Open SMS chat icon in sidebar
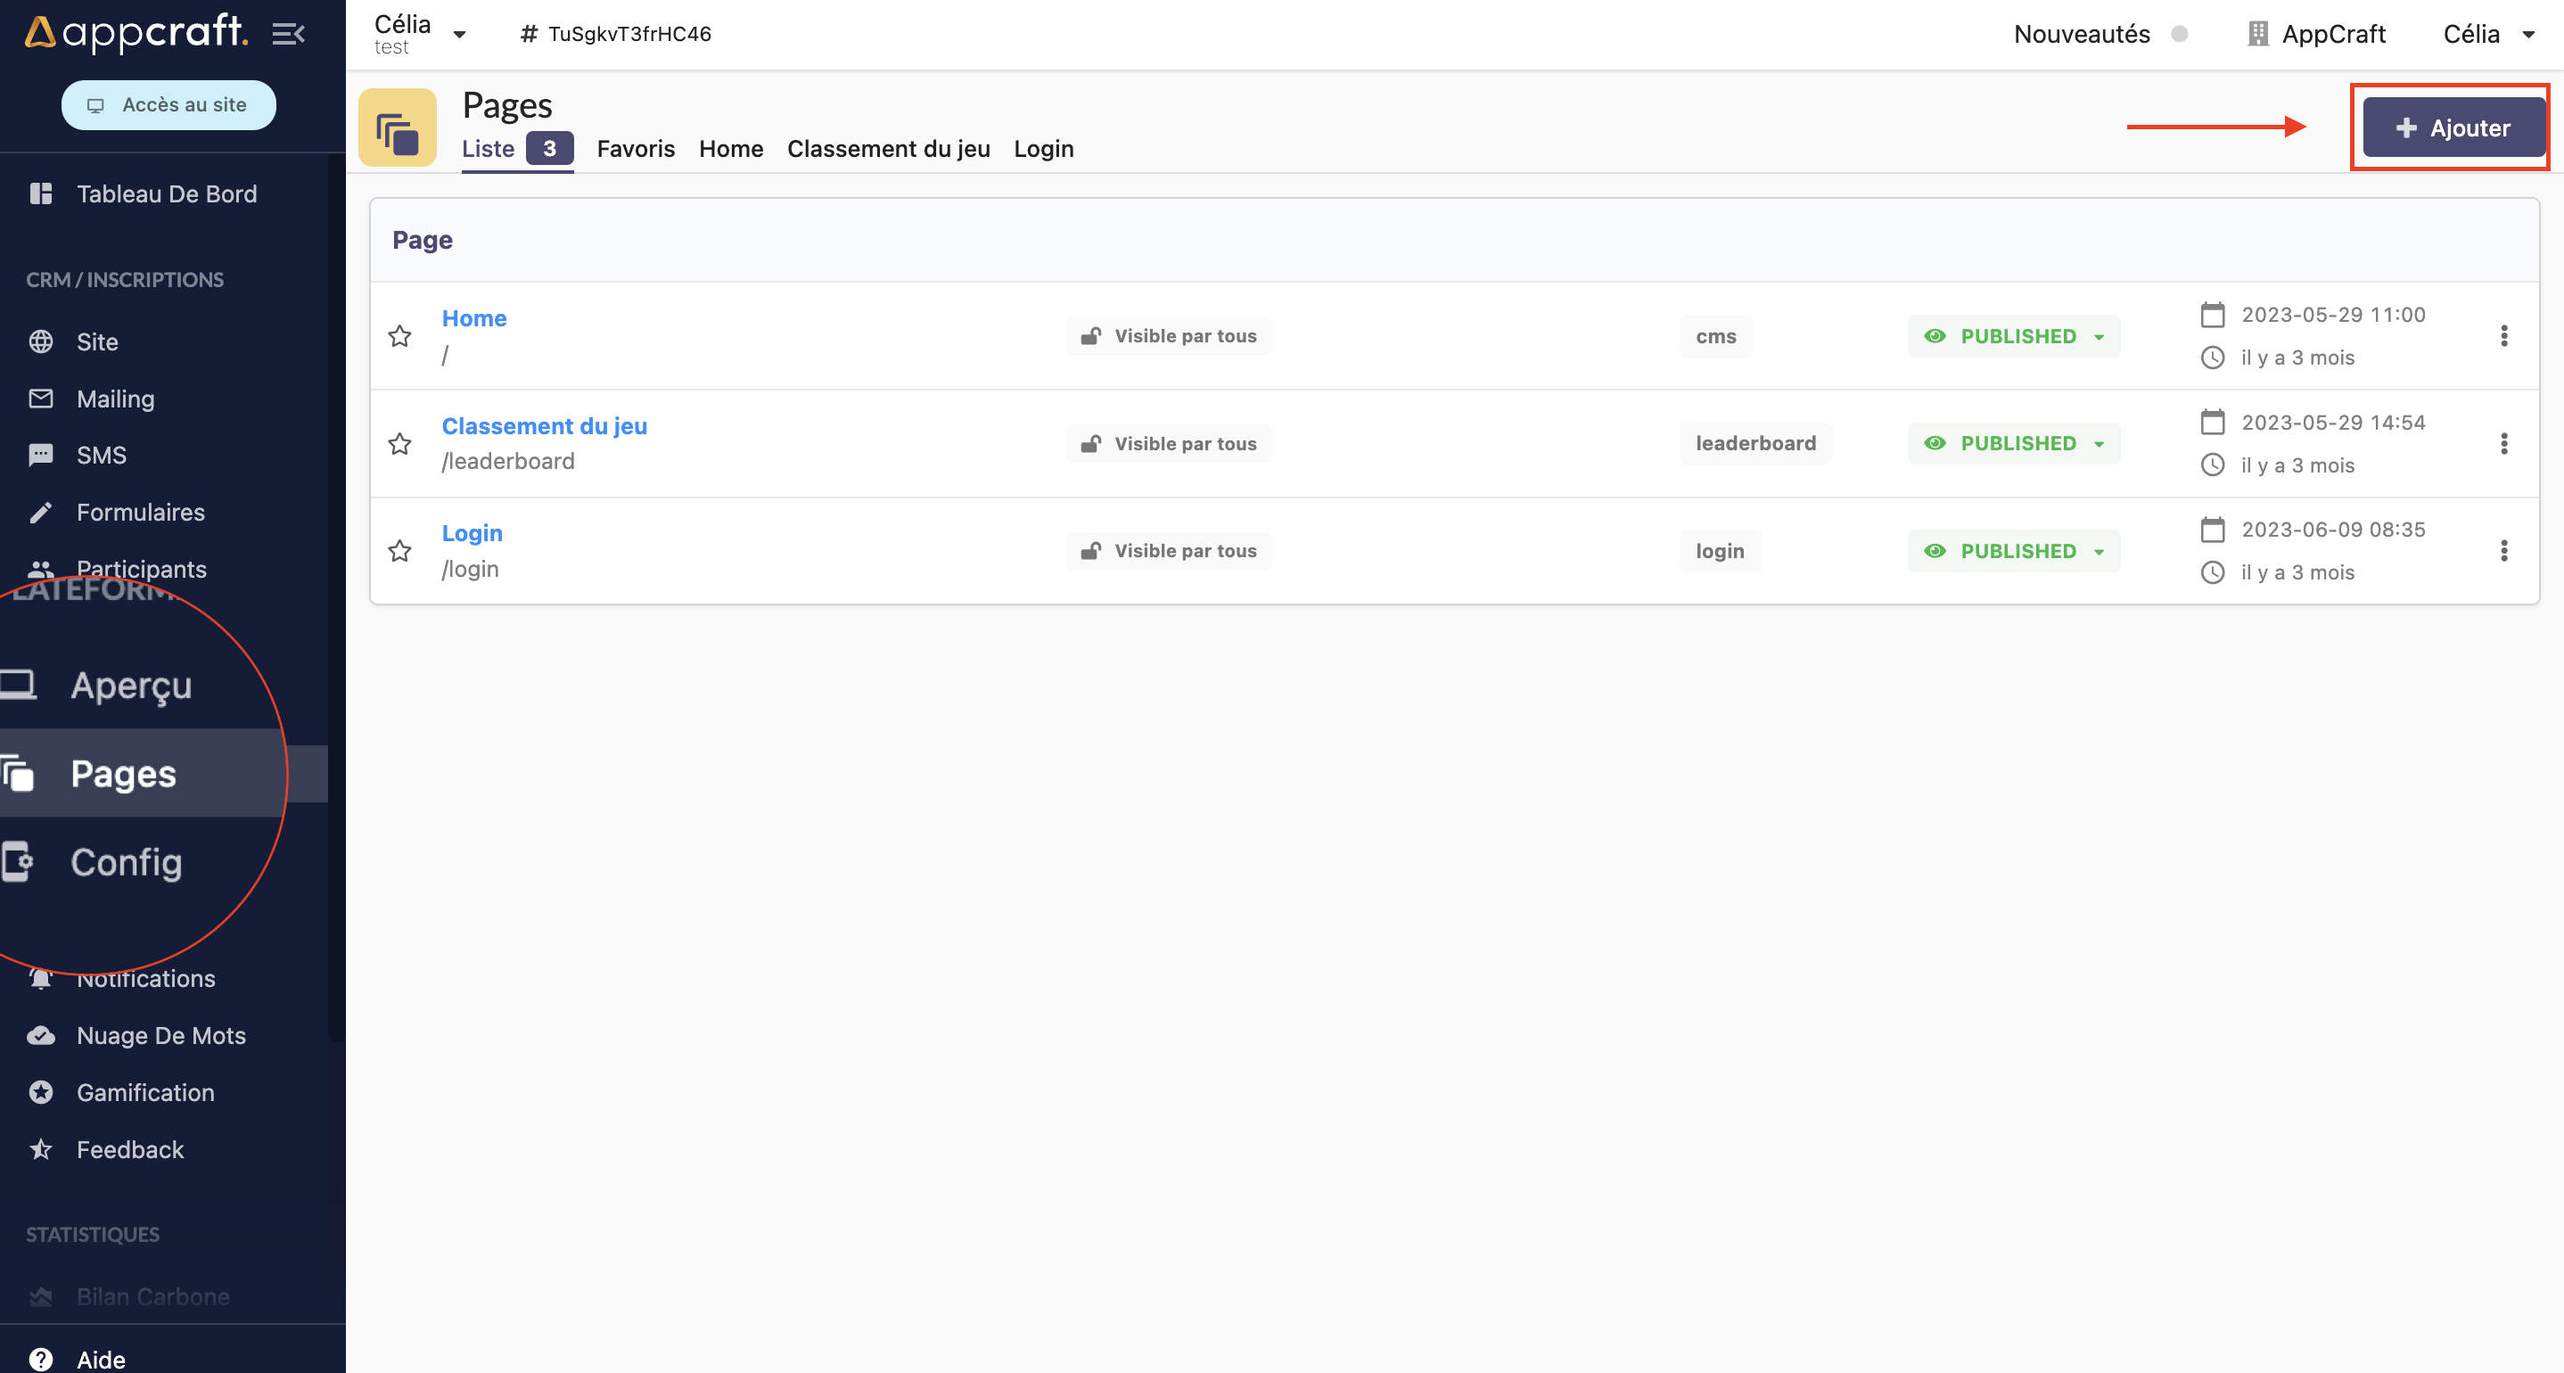The height and width of the screenshot is (1373, 2564). click(x=41, y=455)
